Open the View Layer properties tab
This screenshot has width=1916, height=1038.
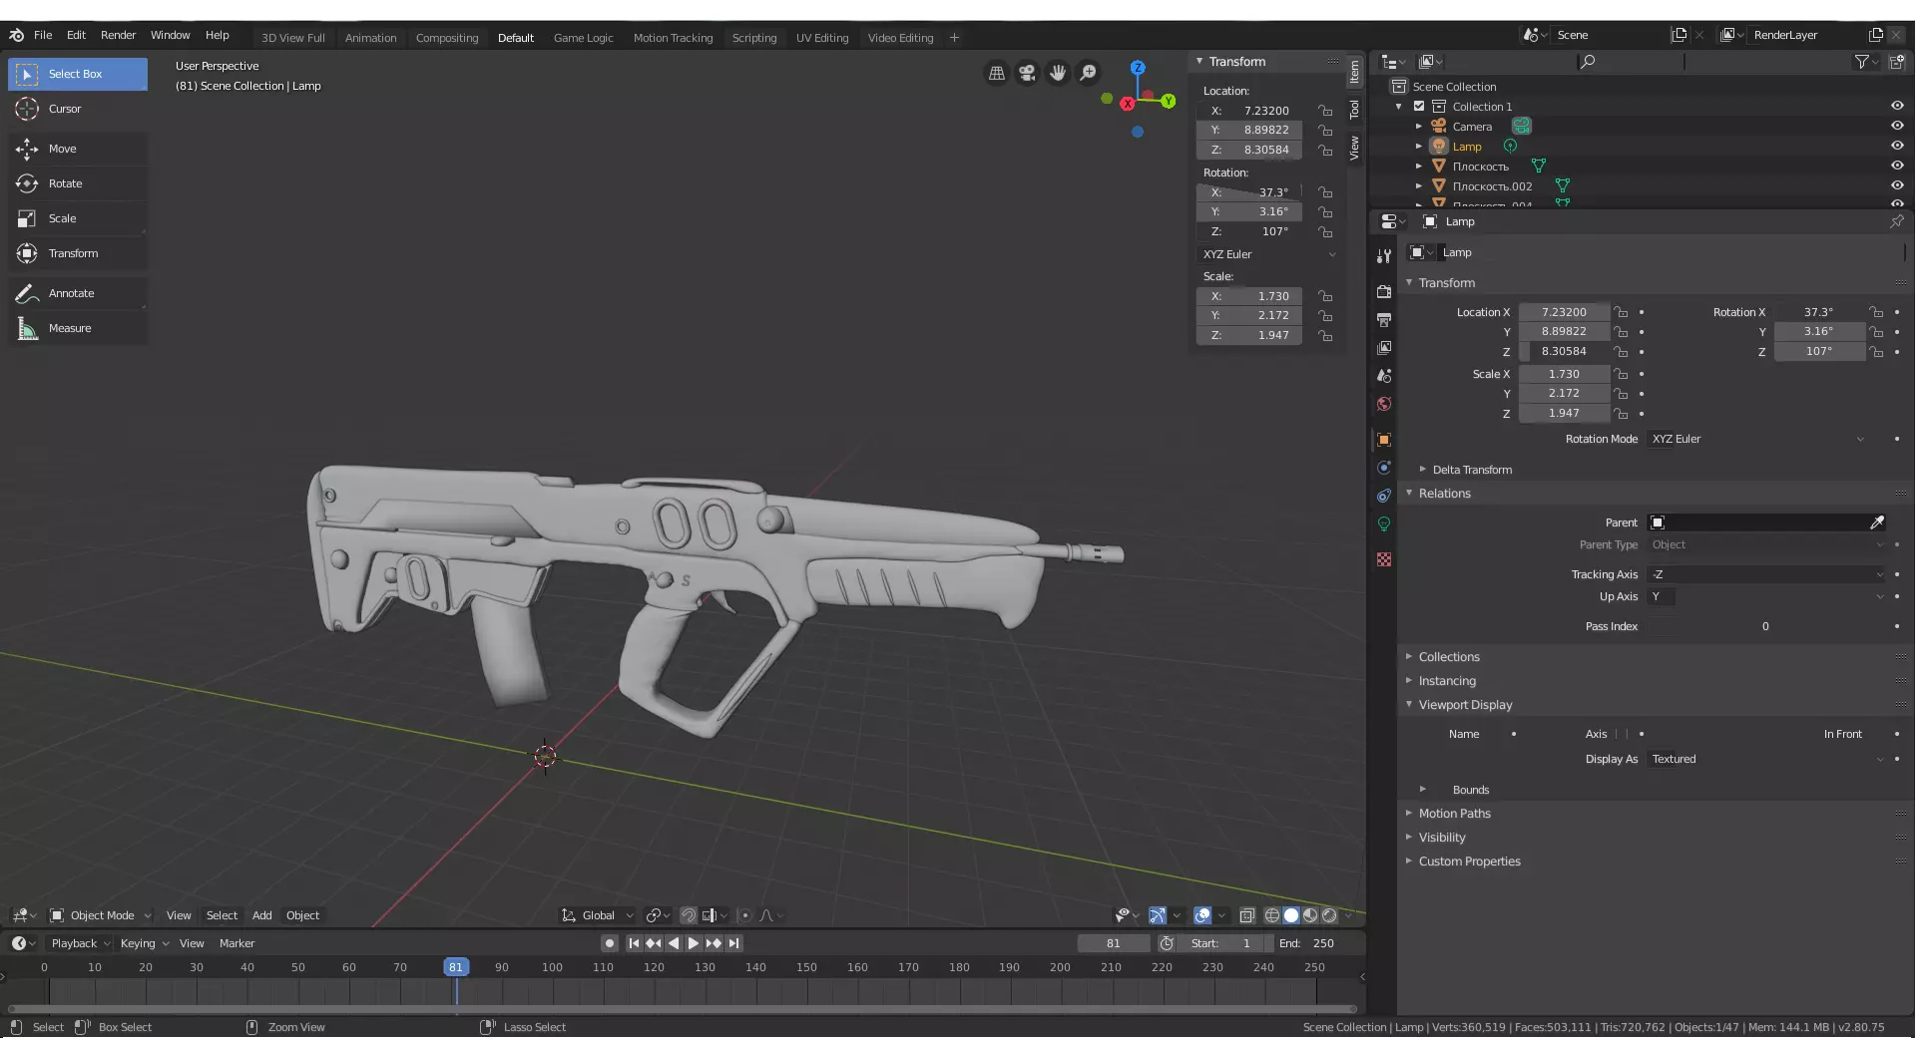(x=1384, y=348)
